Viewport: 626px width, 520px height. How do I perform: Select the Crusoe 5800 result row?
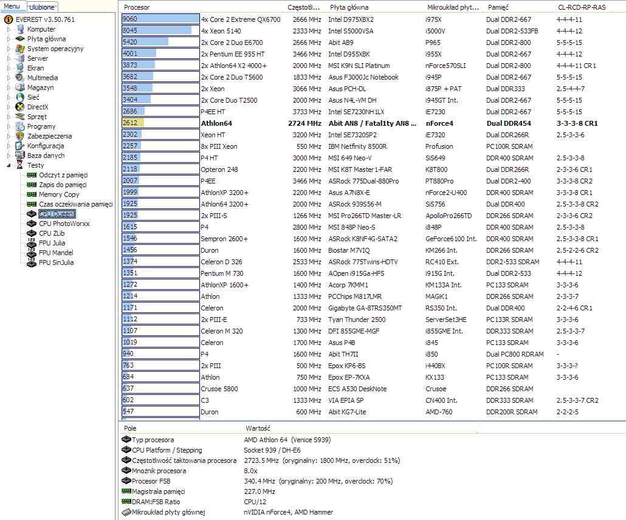[x=371, y=389]
